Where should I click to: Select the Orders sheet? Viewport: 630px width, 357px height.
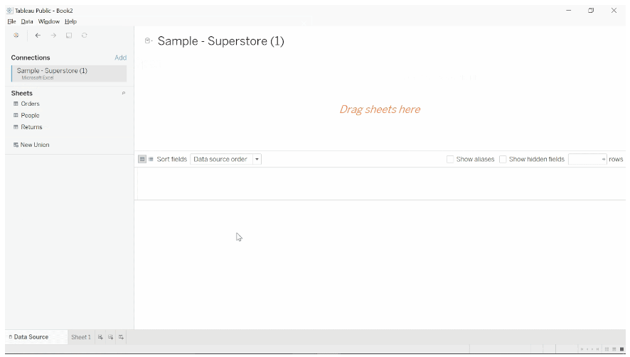(x=30, y=104)
